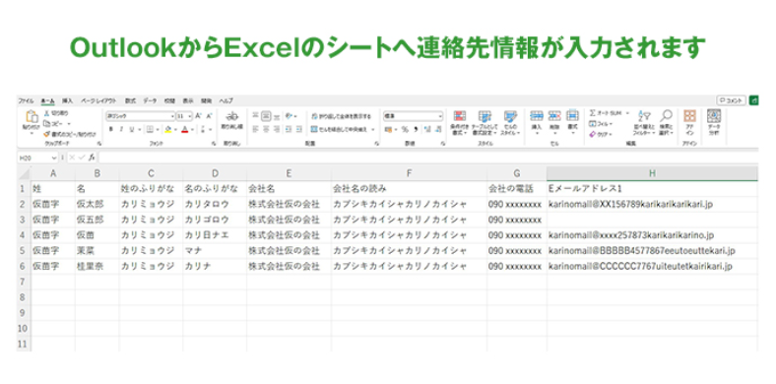Center text horizontally
Viewport: 776px width, 384px height.
[266, 129]
